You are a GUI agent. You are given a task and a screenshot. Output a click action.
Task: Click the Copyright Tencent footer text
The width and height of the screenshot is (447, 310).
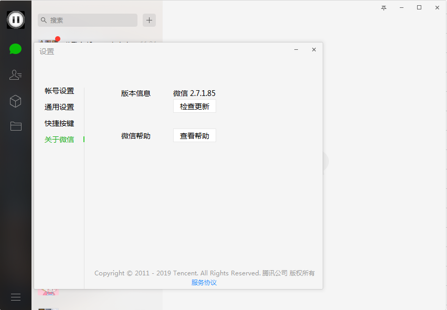(x=205, y=273)
